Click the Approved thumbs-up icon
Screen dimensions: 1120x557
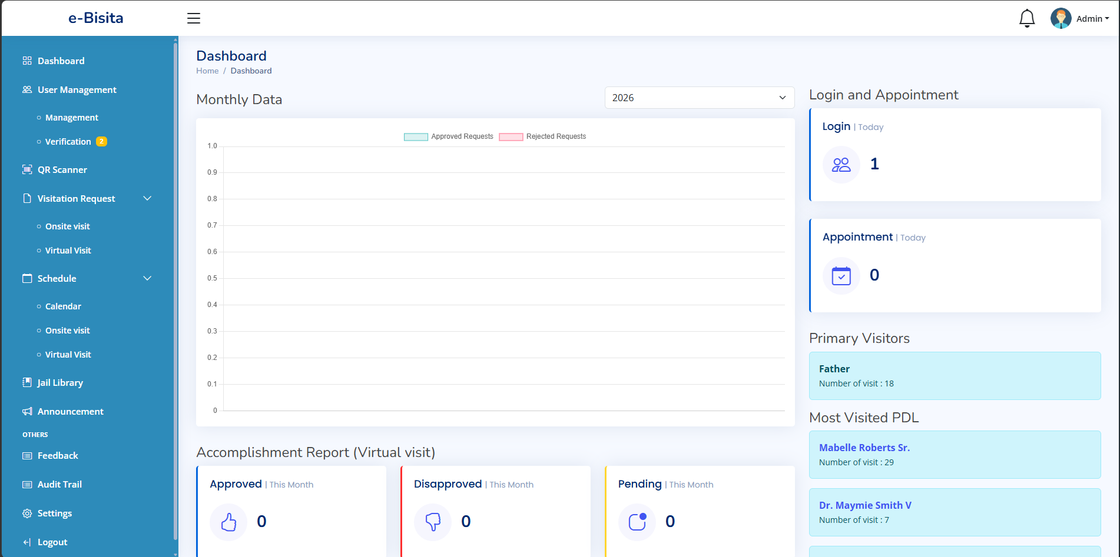[x=228, y=522]
